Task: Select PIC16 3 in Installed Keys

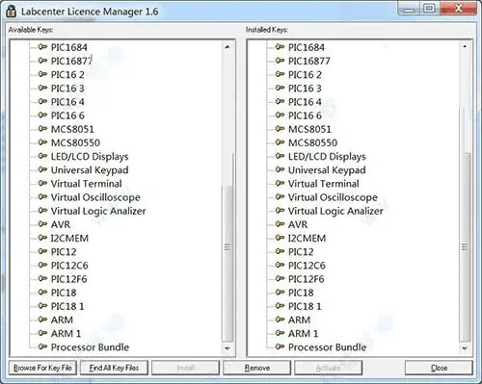Action: (x=305, y=89)
